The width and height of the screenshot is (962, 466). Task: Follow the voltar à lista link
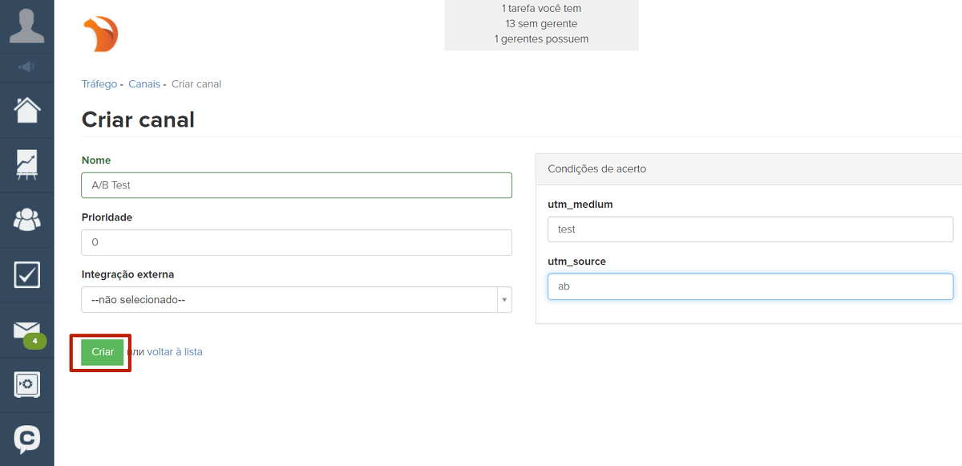click(x=175, y=352)
